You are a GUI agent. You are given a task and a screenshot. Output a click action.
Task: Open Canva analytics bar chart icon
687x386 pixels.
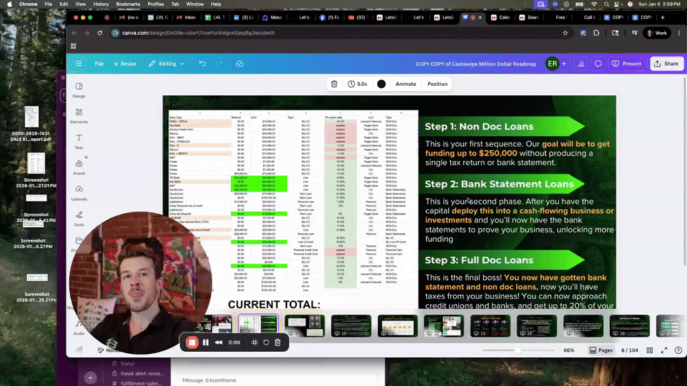581,64
